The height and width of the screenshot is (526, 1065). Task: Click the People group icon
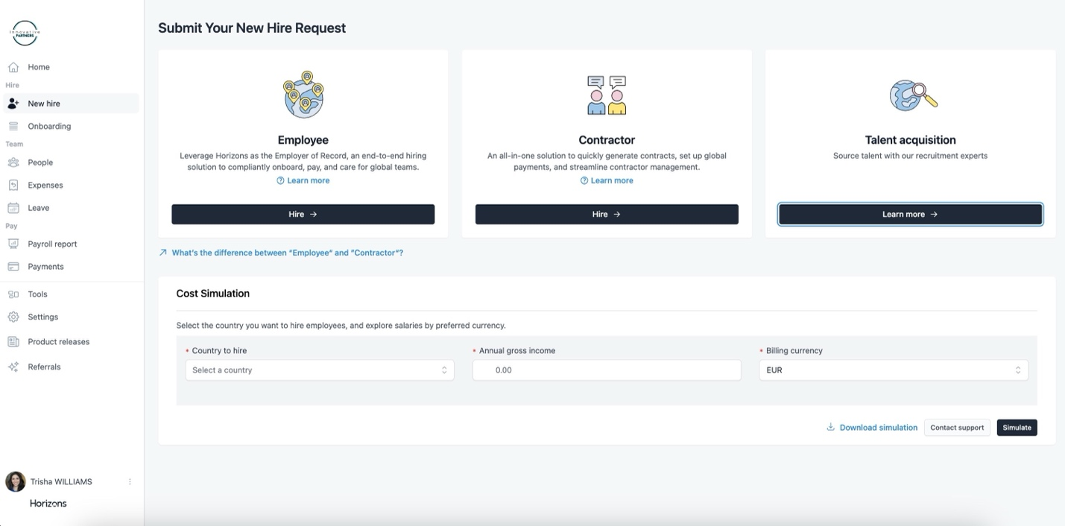(13, 162)
